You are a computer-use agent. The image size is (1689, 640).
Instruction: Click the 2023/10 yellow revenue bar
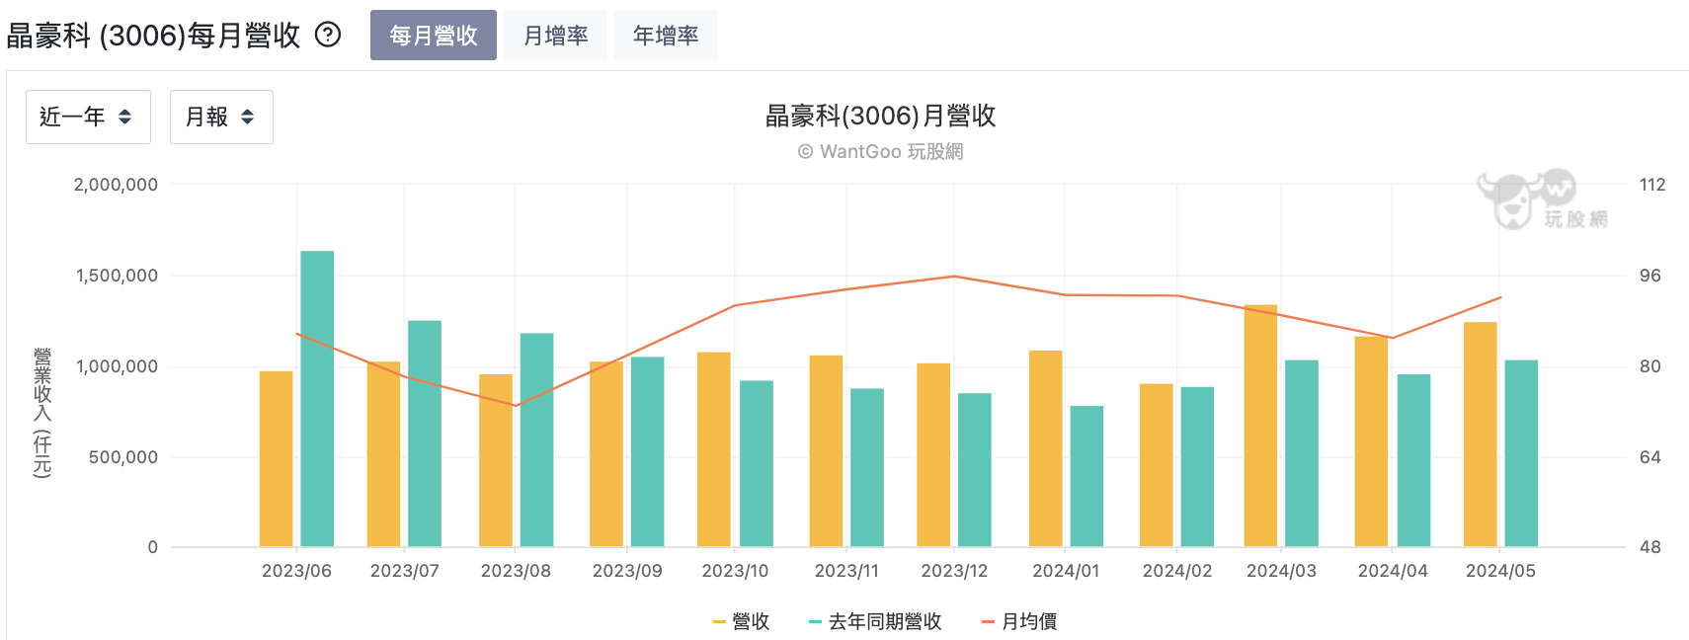point(714,449)
